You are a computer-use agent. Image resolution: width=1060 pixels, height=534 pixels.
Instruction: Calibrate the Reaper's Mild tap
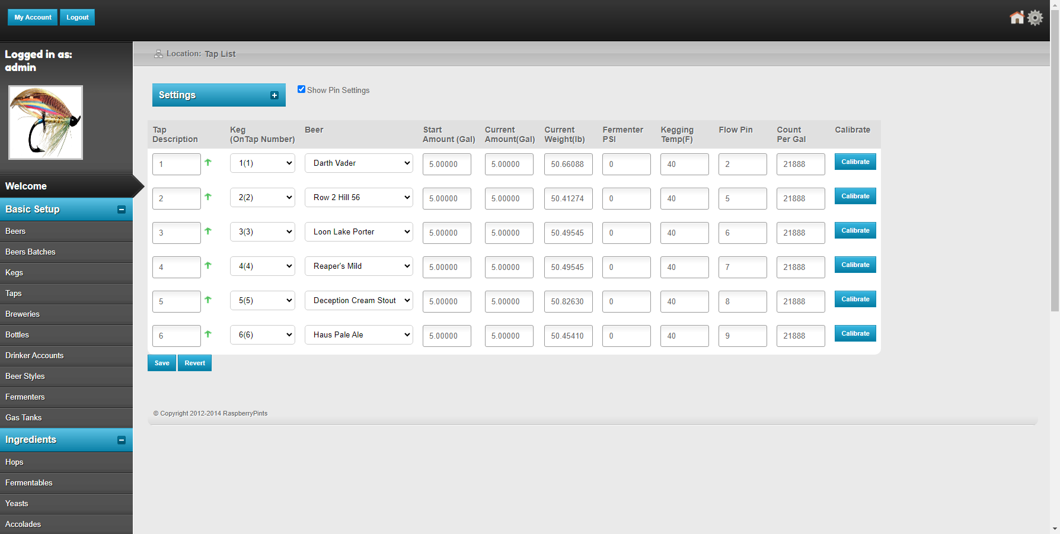point(855,265)
